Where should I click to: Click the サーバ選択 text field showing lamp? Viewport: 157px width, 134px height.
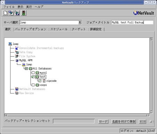click(x=49, y=22)
